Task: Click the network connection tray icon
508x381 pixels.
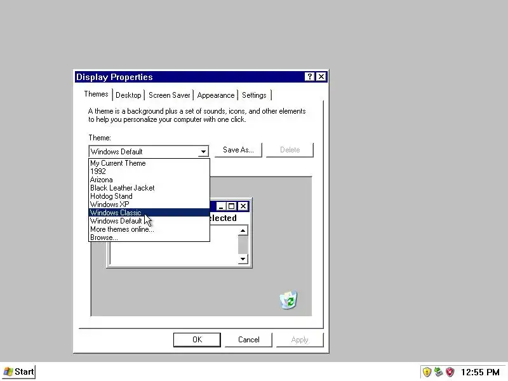Action: tap(438, 372)
